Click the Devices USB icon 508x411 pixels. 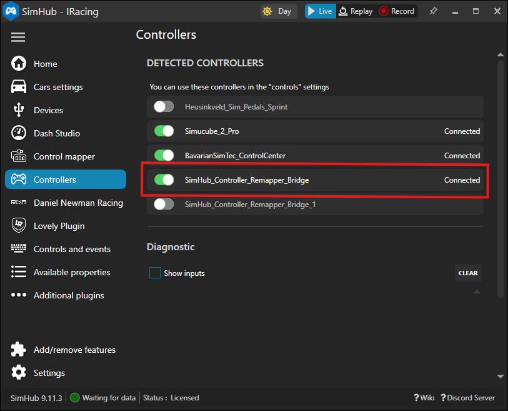tap(19, 110)
